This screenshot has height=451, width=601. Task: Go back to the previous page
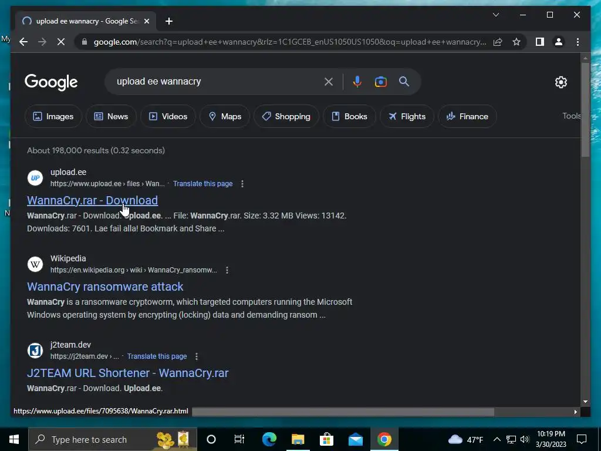[23, 42]
